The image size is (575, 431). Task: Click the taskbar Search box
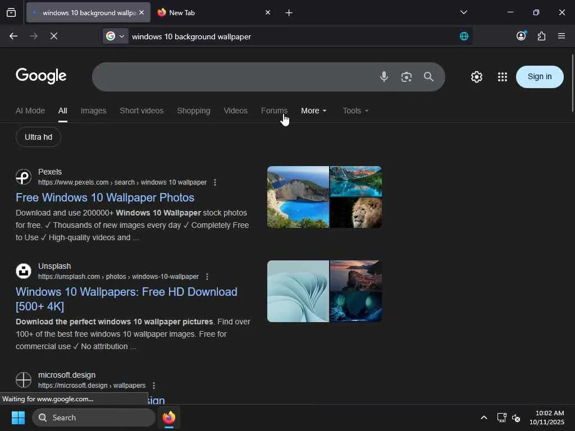(x=94, y=418)
